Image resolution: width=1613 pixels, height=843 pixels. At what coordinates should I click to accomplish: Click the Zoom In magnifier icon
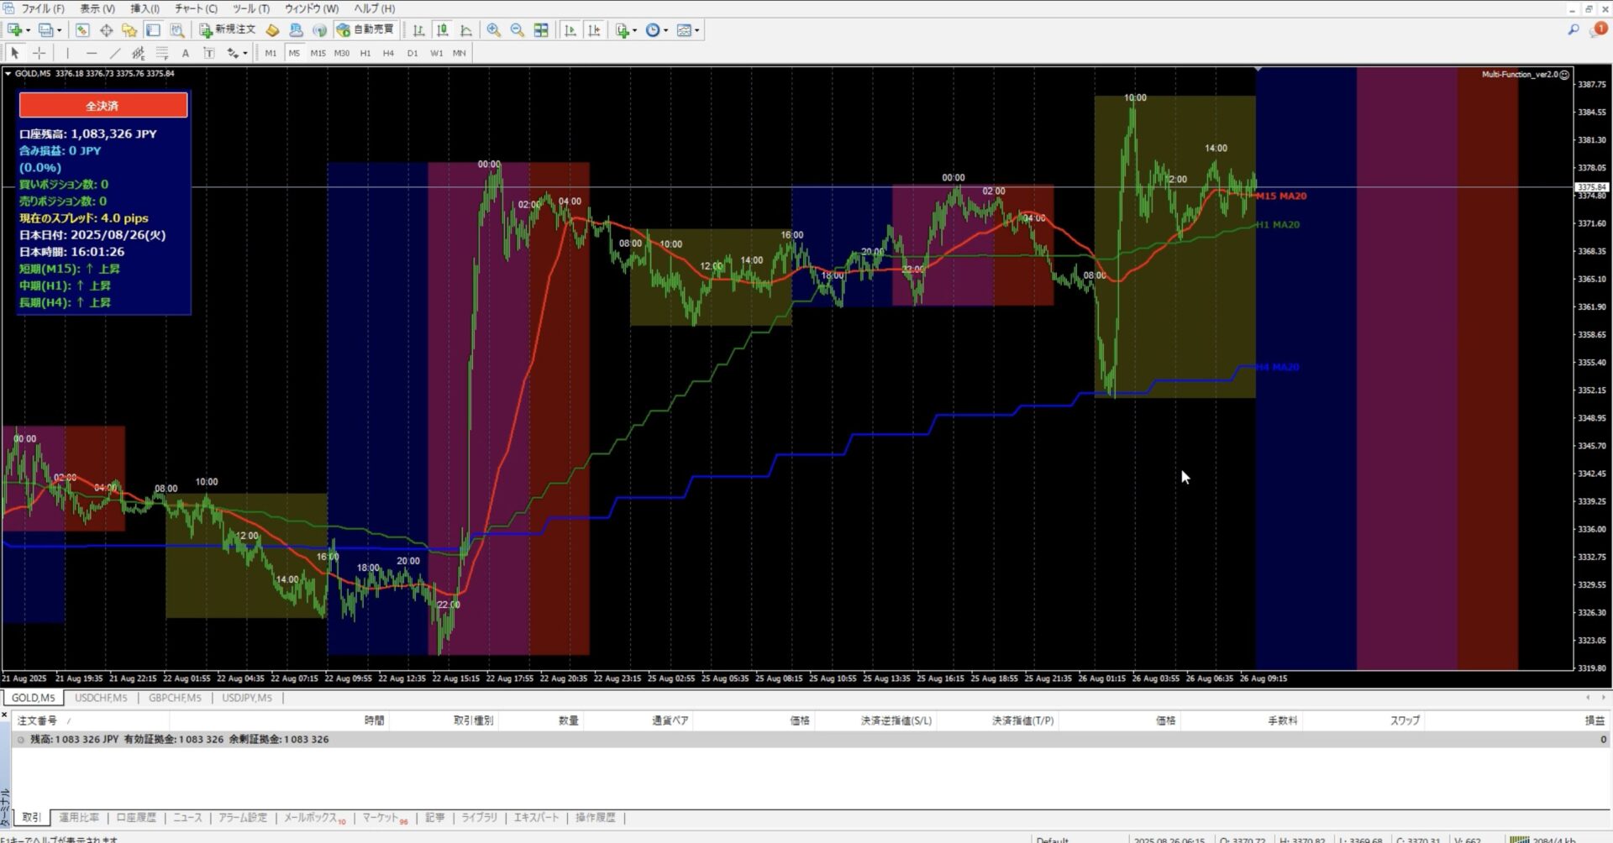494,30
